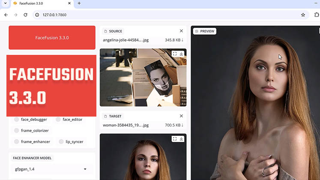Viewport: 320px width, 180px height.
Task: Enable the frame_enhancer processor
Action: click(17, 141)
